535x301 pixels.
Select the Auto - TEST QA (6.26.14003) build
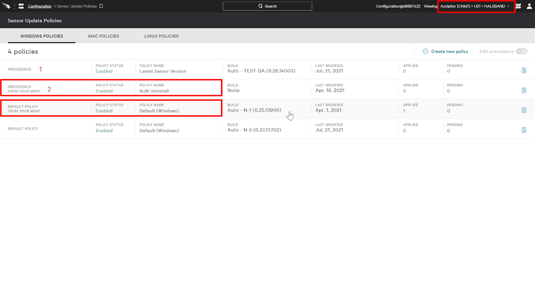point(261,71)
